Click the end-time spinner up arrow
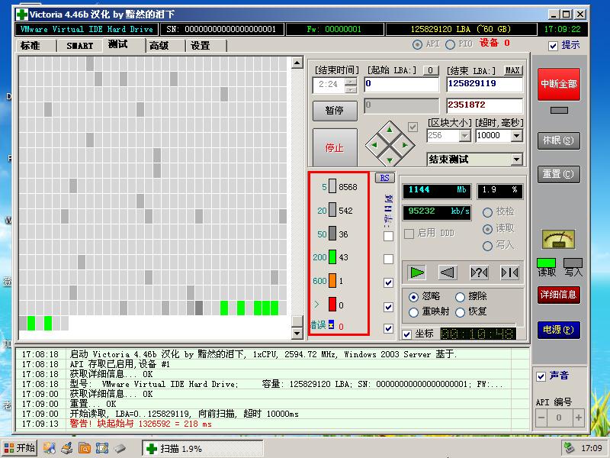The width and height of the screenshot is (610, 458). (x=351, y=82)
